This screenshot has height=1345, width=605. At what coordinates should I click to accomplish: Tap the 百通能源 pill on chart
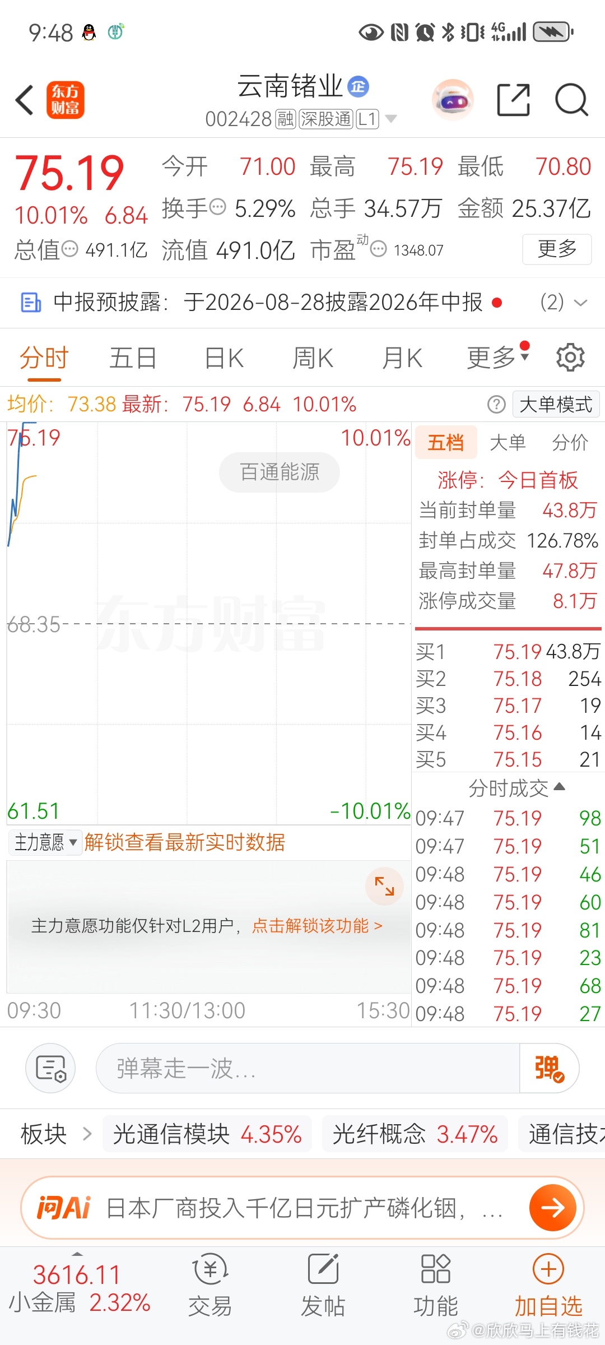[x=279, y=472]
